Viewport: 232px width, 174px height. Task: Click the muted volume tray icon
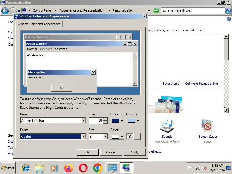click(x=204, y=168)
